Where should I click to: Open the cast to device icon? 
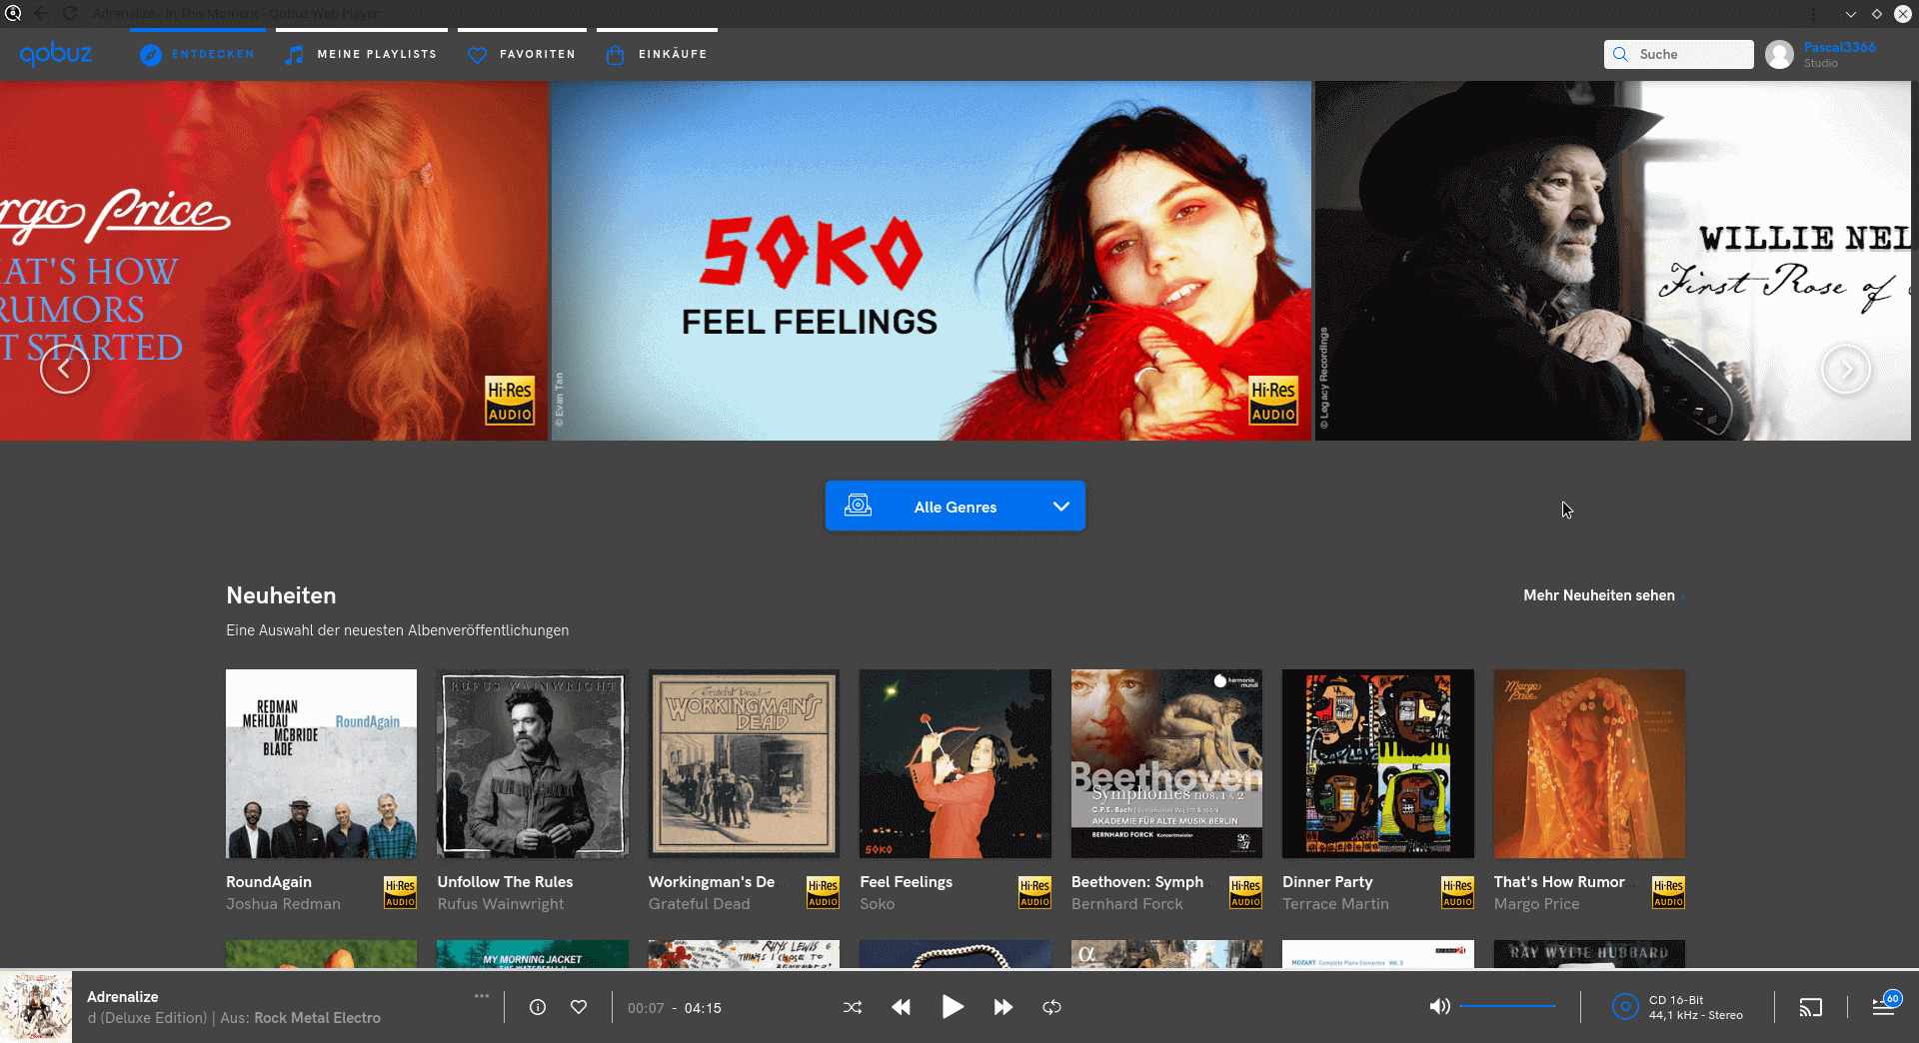tap(1811, 1007)
